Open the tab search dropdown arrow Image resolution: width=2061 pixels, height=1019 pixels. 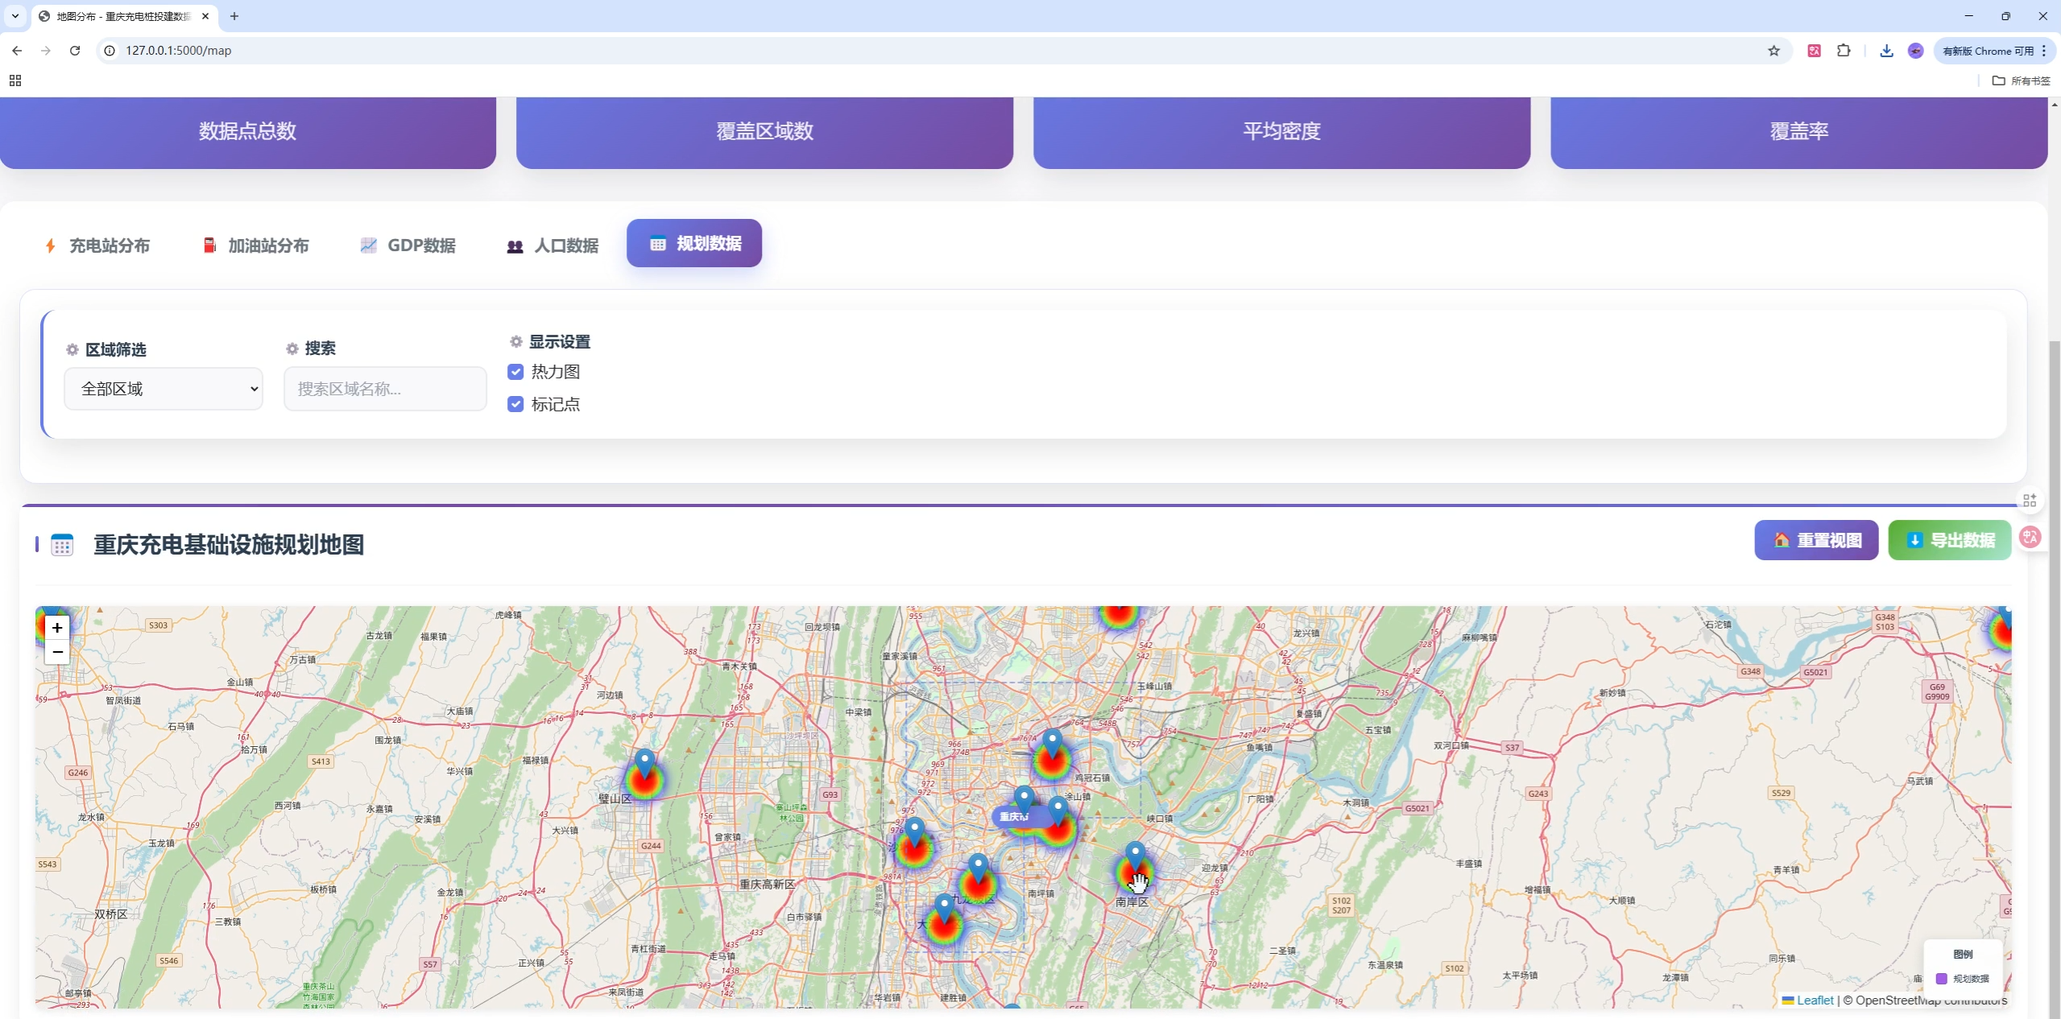coord(14,16)
